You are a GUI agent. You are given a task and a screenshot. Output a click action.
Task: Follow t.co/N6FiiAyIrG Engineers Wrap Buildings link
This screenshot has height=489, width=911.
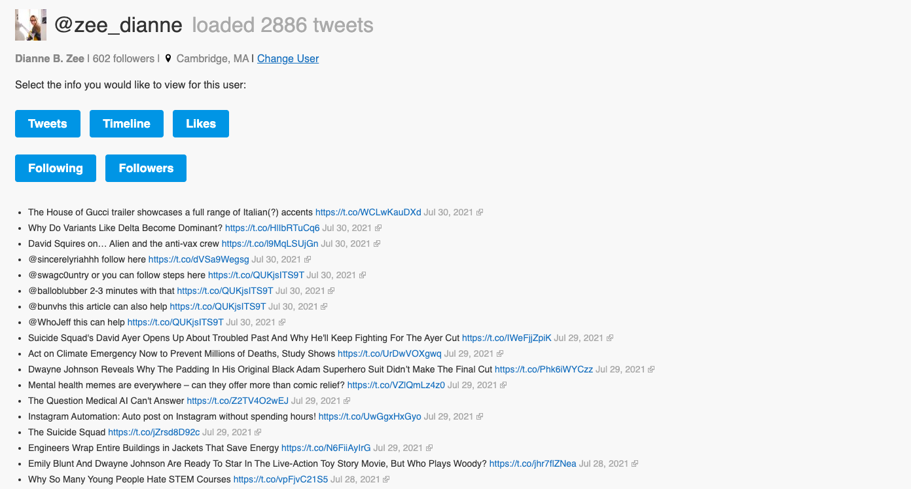click(326, 448)
